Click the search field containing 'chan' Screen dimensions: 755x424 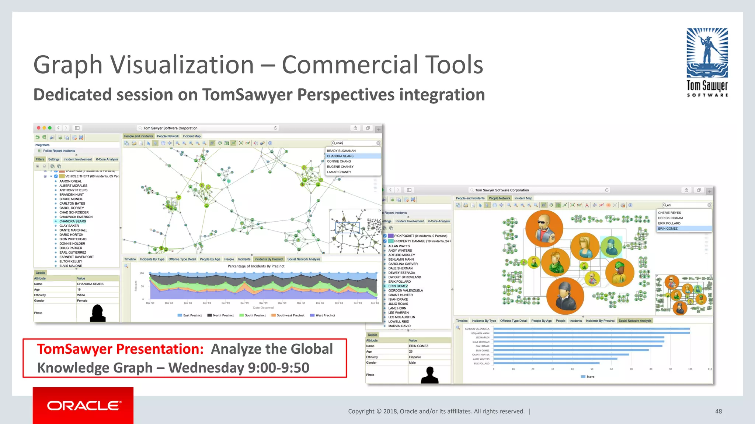(x=354, y=143)
